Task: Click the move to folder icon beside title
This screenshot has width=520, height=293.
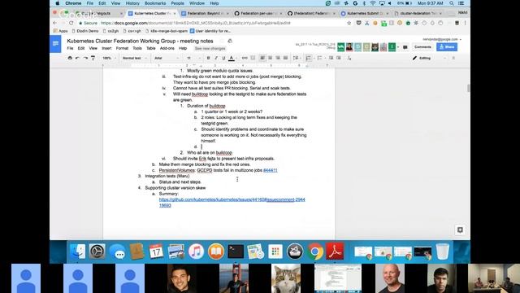Action: point(230,41)
